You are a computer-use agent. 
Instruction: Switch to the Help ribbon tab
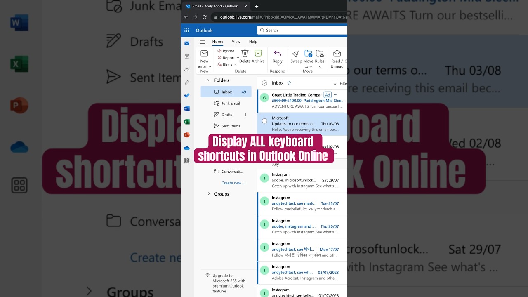pos(253,42)
